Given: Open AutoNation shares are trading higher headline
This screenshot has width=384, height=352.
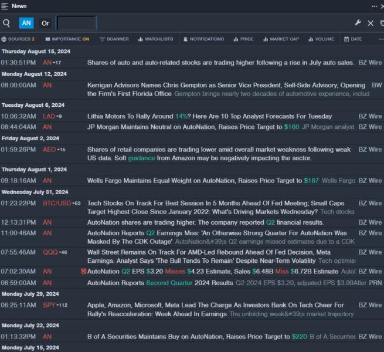Looking at the screenshot, I should tap(205, 222).
